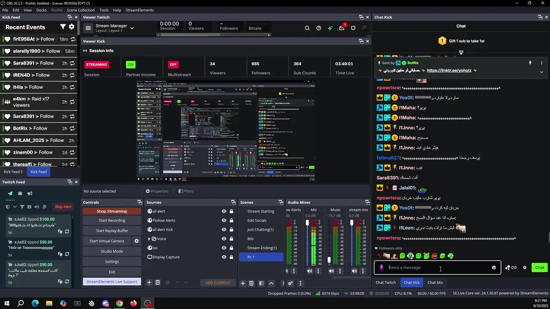Expand the pinned BotRix message chevron
The width and height of the screenshot is (550, 309).
point(541,72)
